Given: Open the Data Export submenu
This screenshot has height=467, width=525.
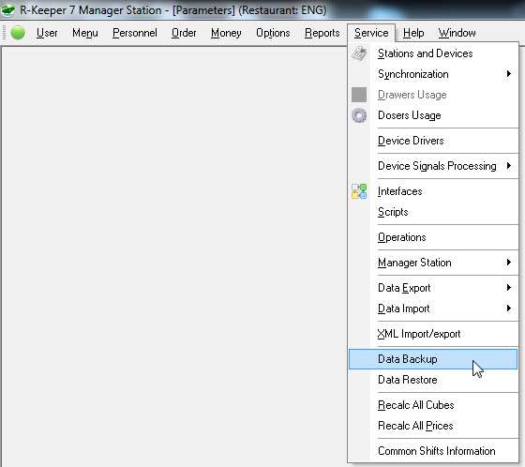Looking at the screenshot, I should tap(433, 288).
